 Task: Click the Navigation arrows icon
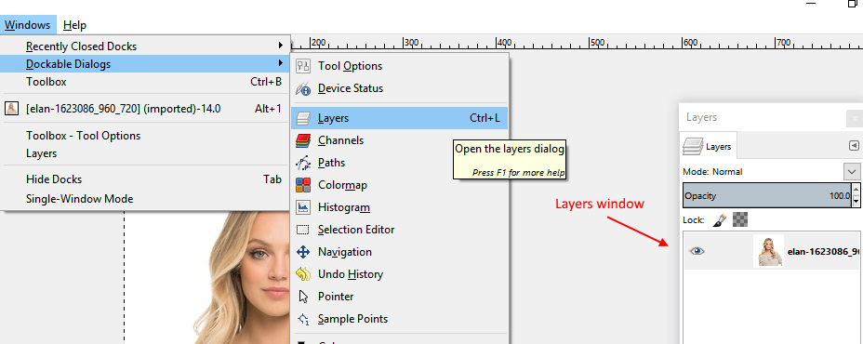click(303, 252)
